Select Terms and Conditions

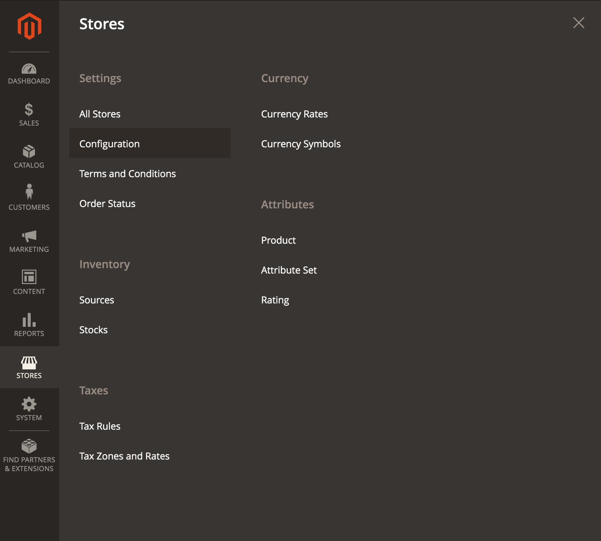pyautogui.click(x=128, y=174)
